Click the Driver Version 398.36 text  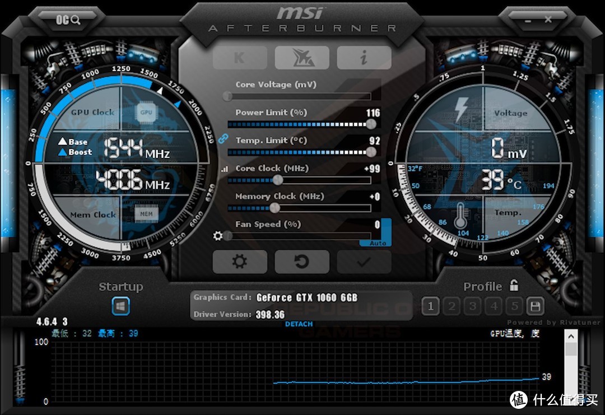pyautogui.click(x=270, y=315)
